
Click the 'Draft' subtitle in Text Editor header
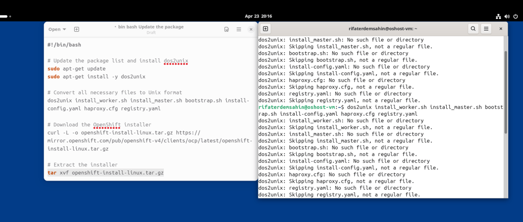151,33
